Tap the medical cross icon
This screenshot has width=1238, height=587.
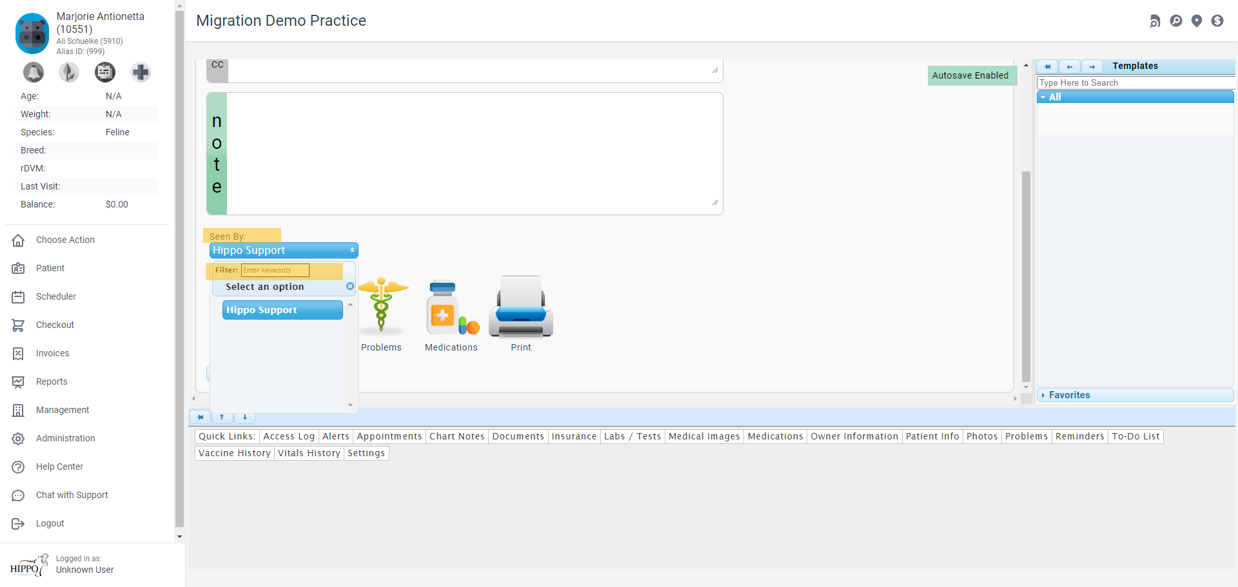point(141,72)
